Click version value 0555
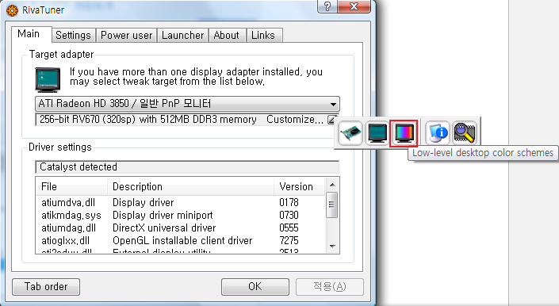This screenshot has width=559, height=306. [x=289, y=228]
